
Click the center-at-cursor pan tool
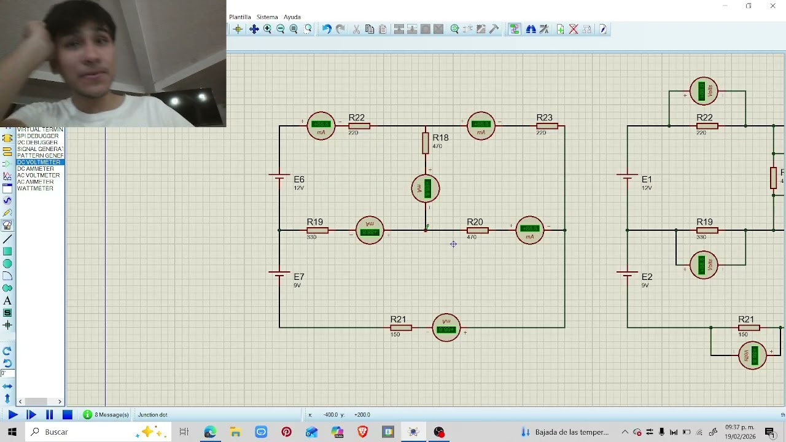254,29
